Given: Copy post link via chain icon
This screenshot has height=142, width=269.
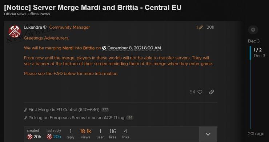Looking at the screenshot, I should [212, 92].
